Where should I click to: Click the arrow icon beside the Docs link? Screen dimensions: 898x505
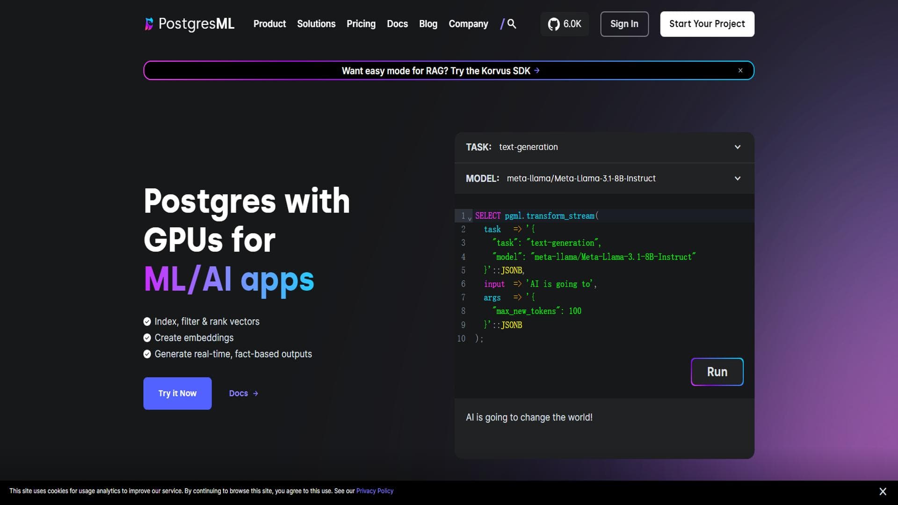coord(255,394)
